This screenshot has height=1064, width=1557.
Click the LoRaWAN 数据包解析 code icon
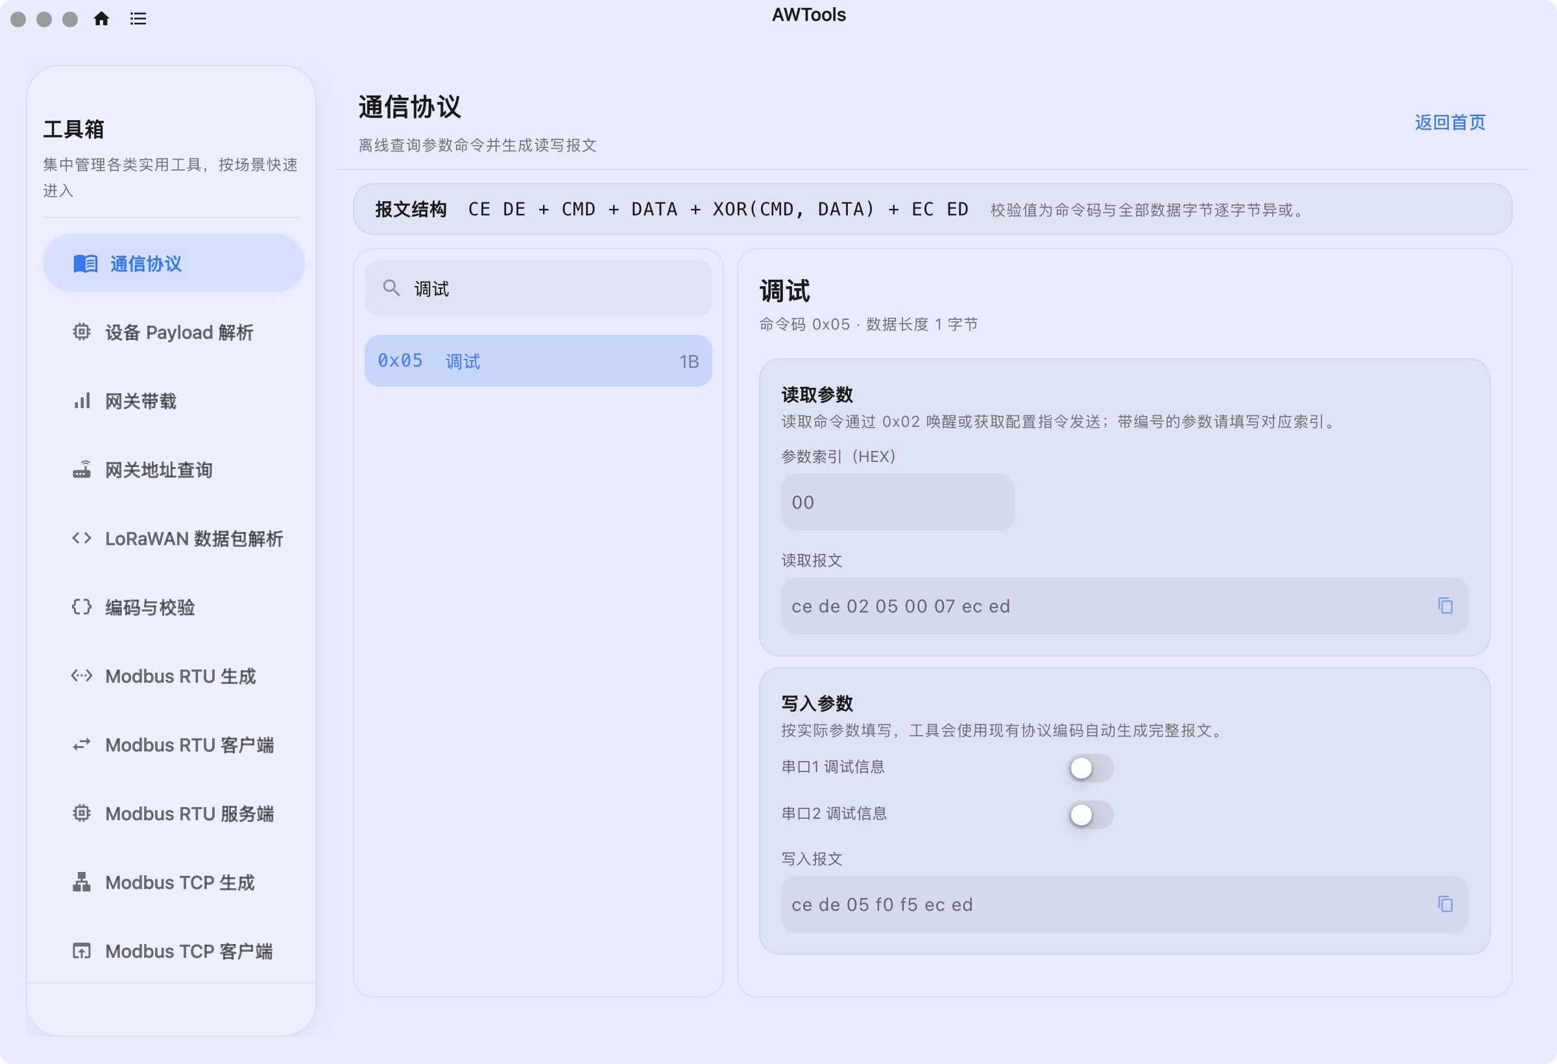click(x=82, y=538)
